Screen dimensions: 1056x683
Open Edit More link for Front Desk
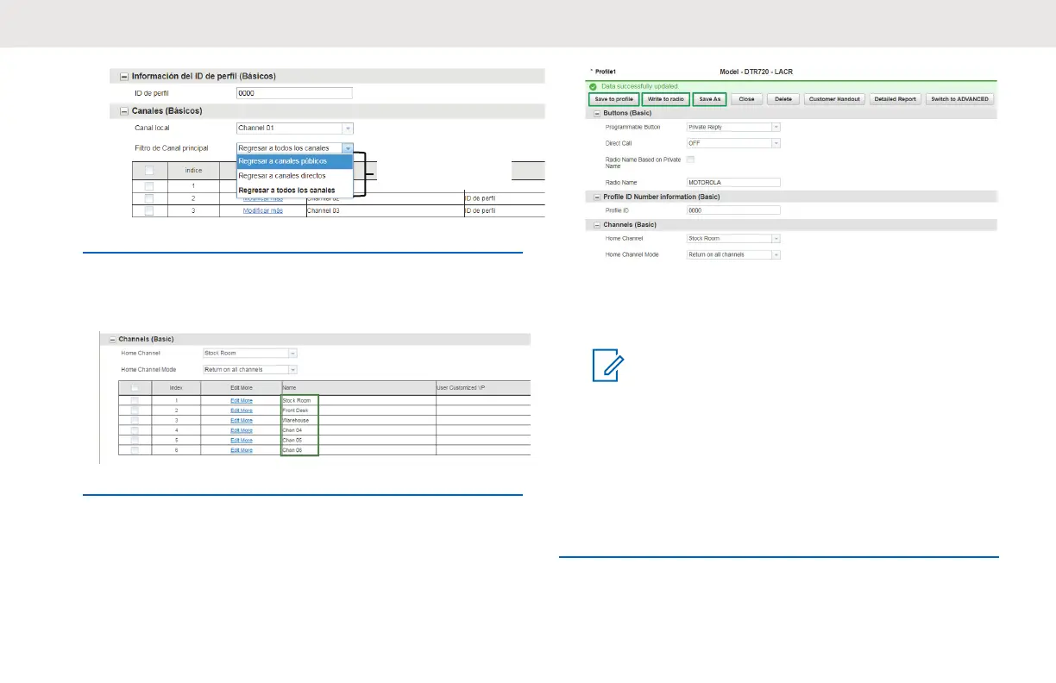[x=242, y=410]
